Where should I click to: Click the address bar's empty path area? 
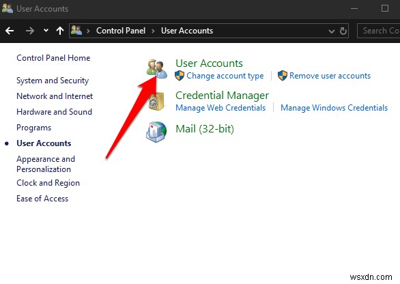270,31
